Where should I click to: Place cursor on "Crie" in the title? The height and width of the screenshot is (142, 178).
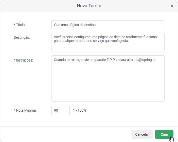[57, 25]
